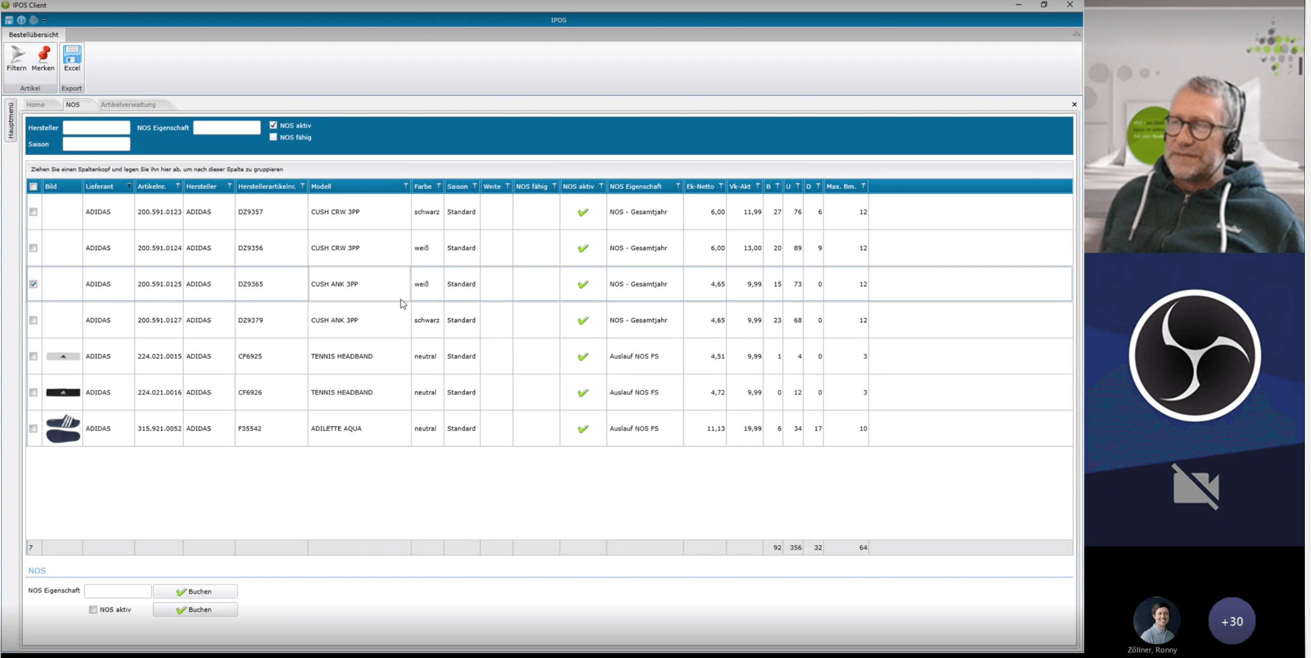Open the quick access bar dropdown arrow
The height and width of the screenshot is (658, 1311).
pos(44,20)
